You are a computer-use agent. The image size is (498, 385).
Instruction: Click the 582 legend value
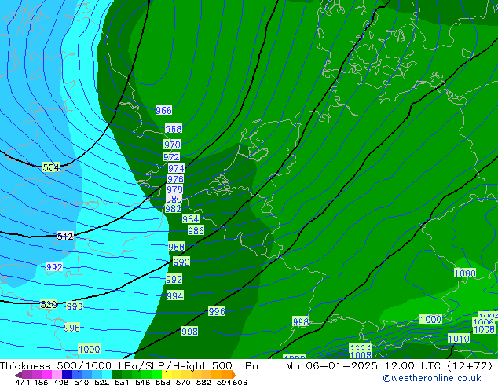203,382
